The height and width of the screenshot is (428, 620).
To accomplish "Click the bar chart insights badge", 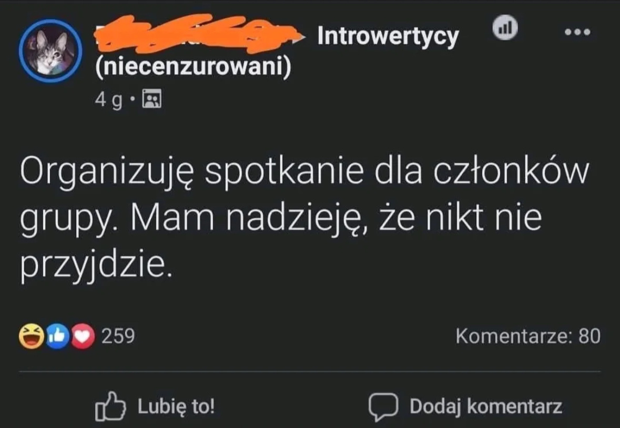I will point(505,27).
